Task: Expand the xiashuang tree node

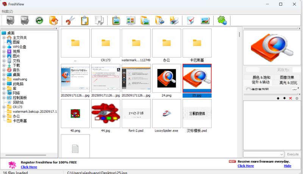Action: (4, 79)
